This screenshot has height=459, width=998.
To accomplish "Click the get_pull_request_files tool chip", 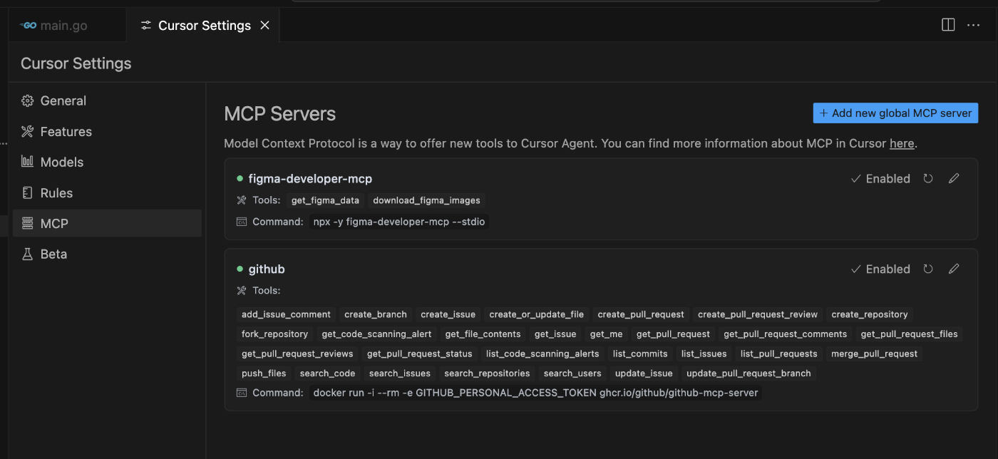I will tap(910, 334).
